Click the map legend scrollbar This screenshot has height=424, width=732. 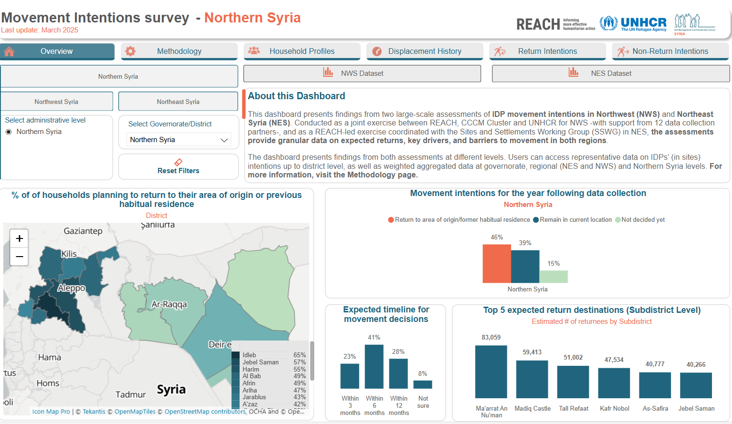click(x=312, y=361)
